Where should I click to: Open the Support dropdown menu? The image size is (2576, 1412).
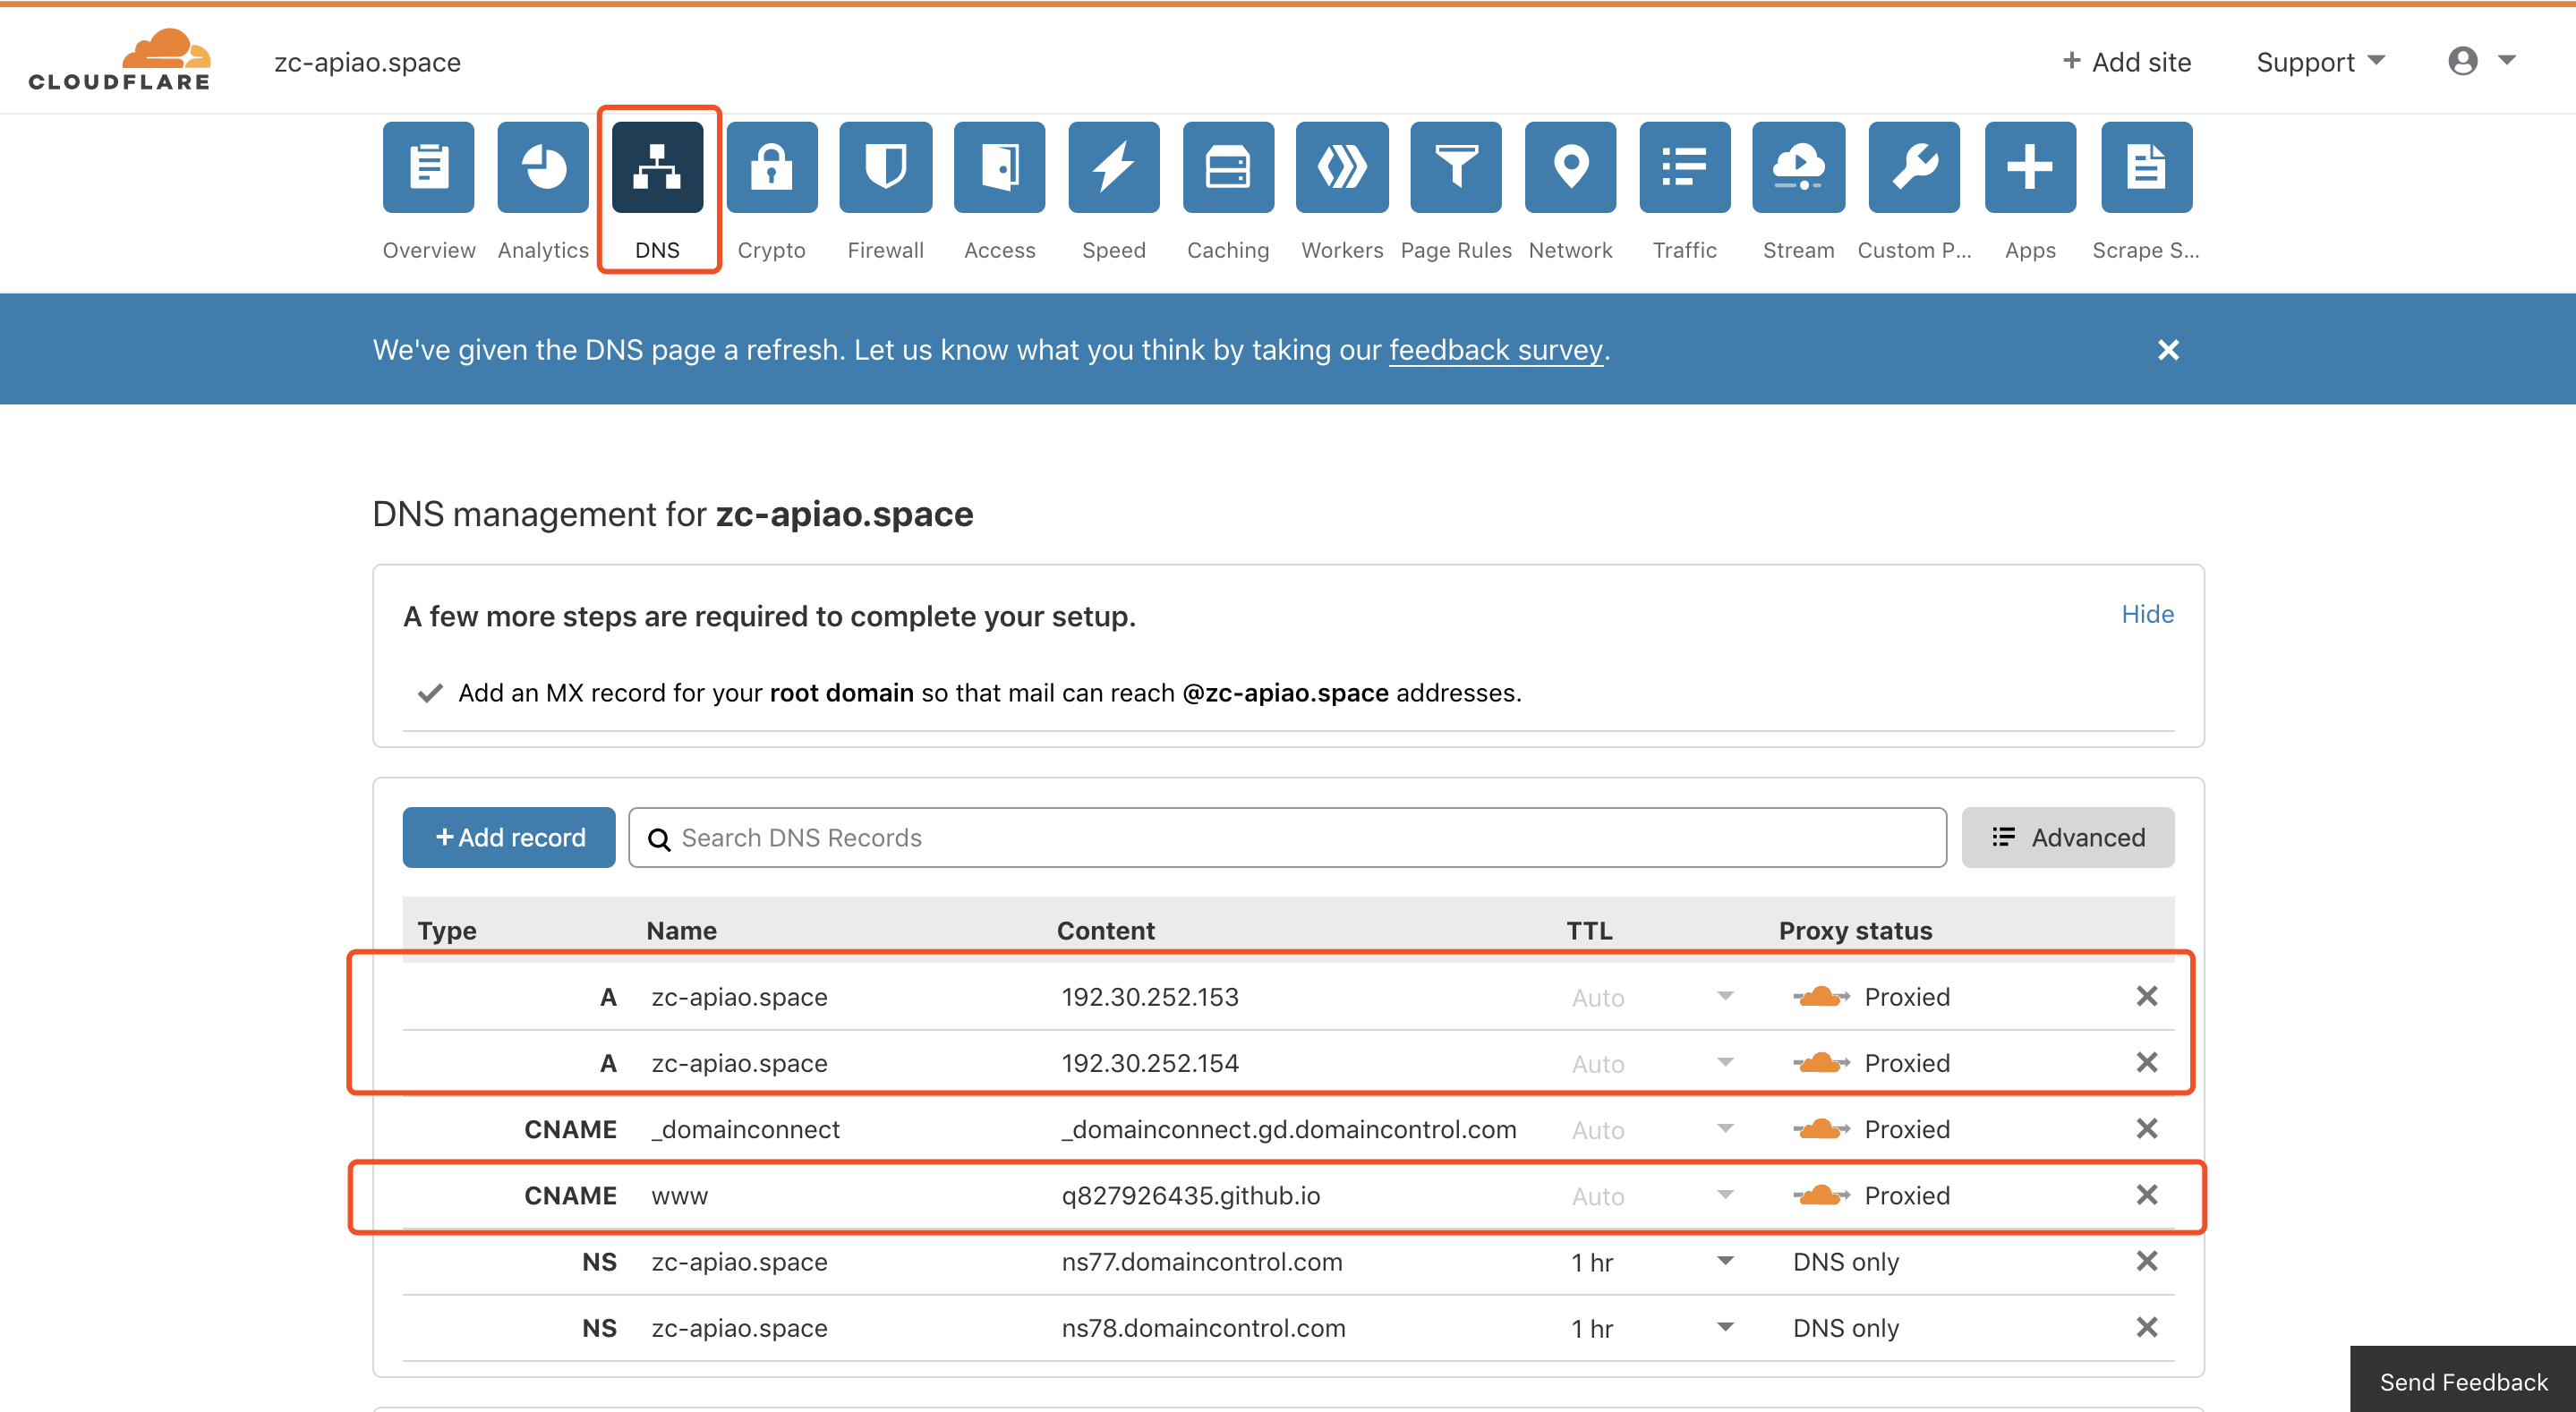(2321, 62)
